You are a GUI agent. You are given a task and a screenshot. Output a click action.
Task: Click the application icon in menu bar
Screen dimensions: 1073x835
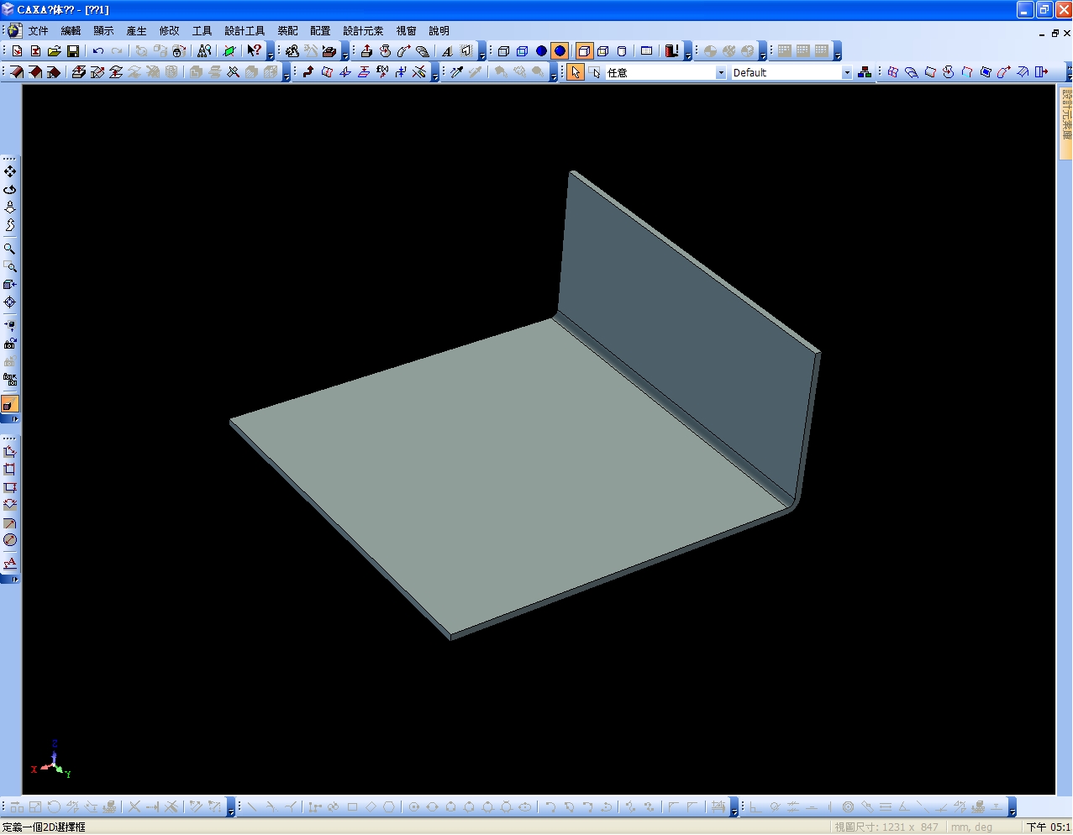[x=14, y=30]
